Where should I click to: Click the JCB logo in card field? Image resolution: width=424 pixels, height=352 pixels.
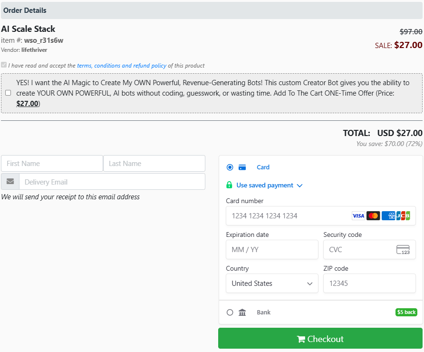pos(403,215)
